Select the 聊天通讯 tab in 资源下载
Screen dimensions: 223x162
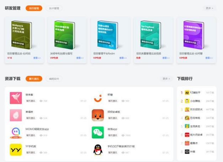click(34, 79)
